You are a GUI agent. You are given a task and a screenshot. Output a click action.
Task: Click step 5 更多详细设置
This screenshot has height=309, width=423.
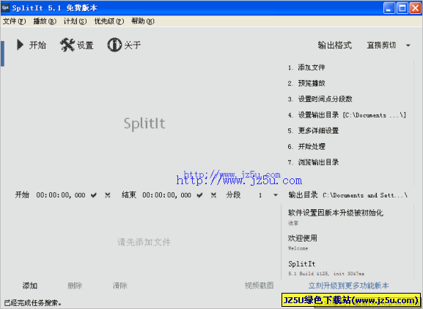click(x=313, y=131)
